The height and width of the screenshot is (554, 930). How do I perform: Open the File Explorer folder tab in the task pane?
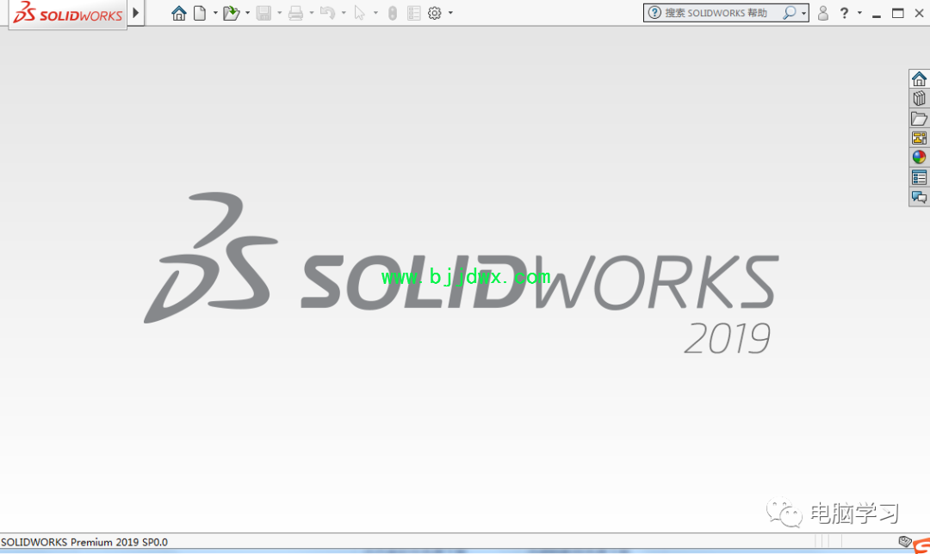point(920,119)
